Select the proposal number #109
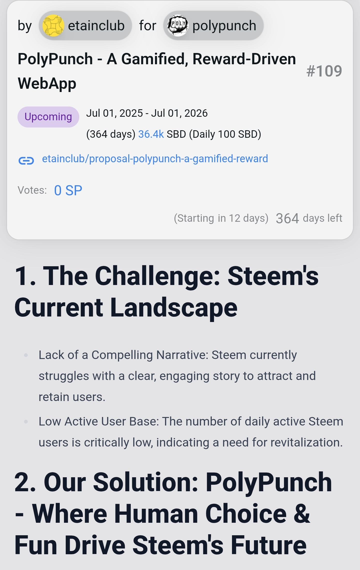Viewport: 360px width, 570px height. [324, 71]
